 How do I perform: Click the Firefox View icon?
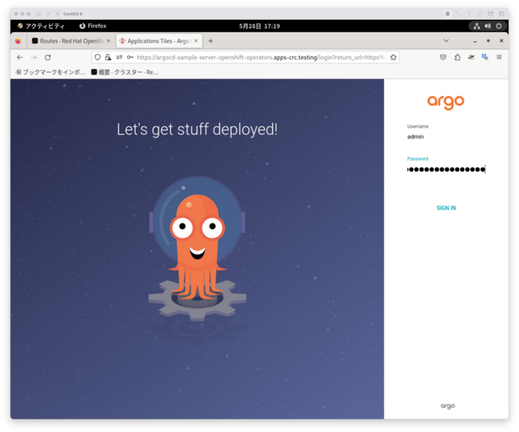pos(18,41)
